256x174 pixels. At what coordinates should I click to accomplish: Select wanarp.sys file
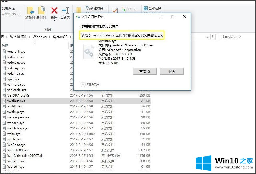[x=15, y=123]
